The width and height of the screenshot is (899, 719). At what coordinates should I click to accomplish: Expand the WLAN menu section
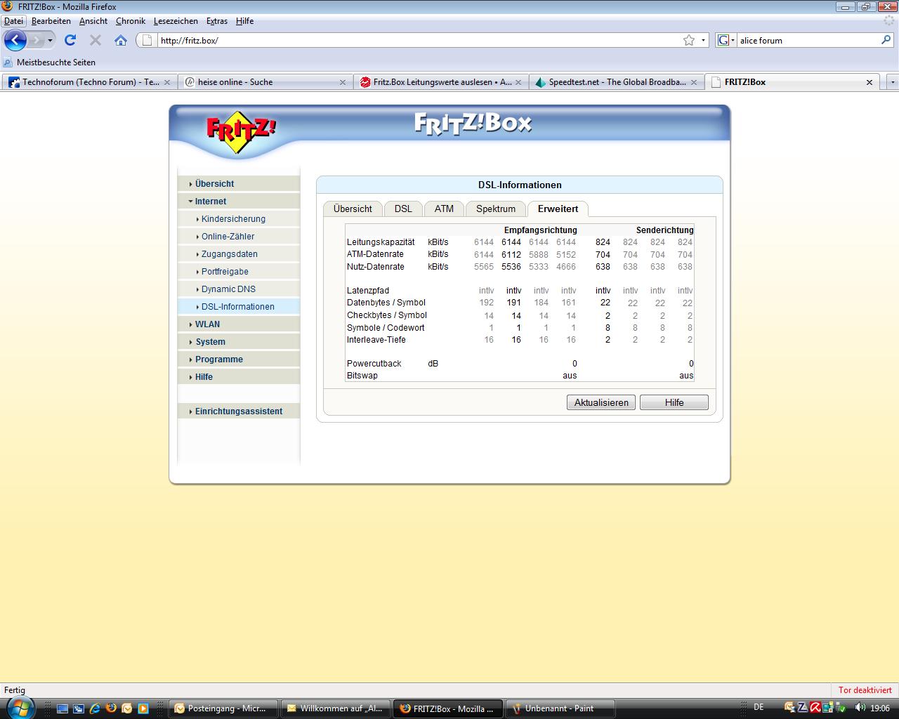207,324
